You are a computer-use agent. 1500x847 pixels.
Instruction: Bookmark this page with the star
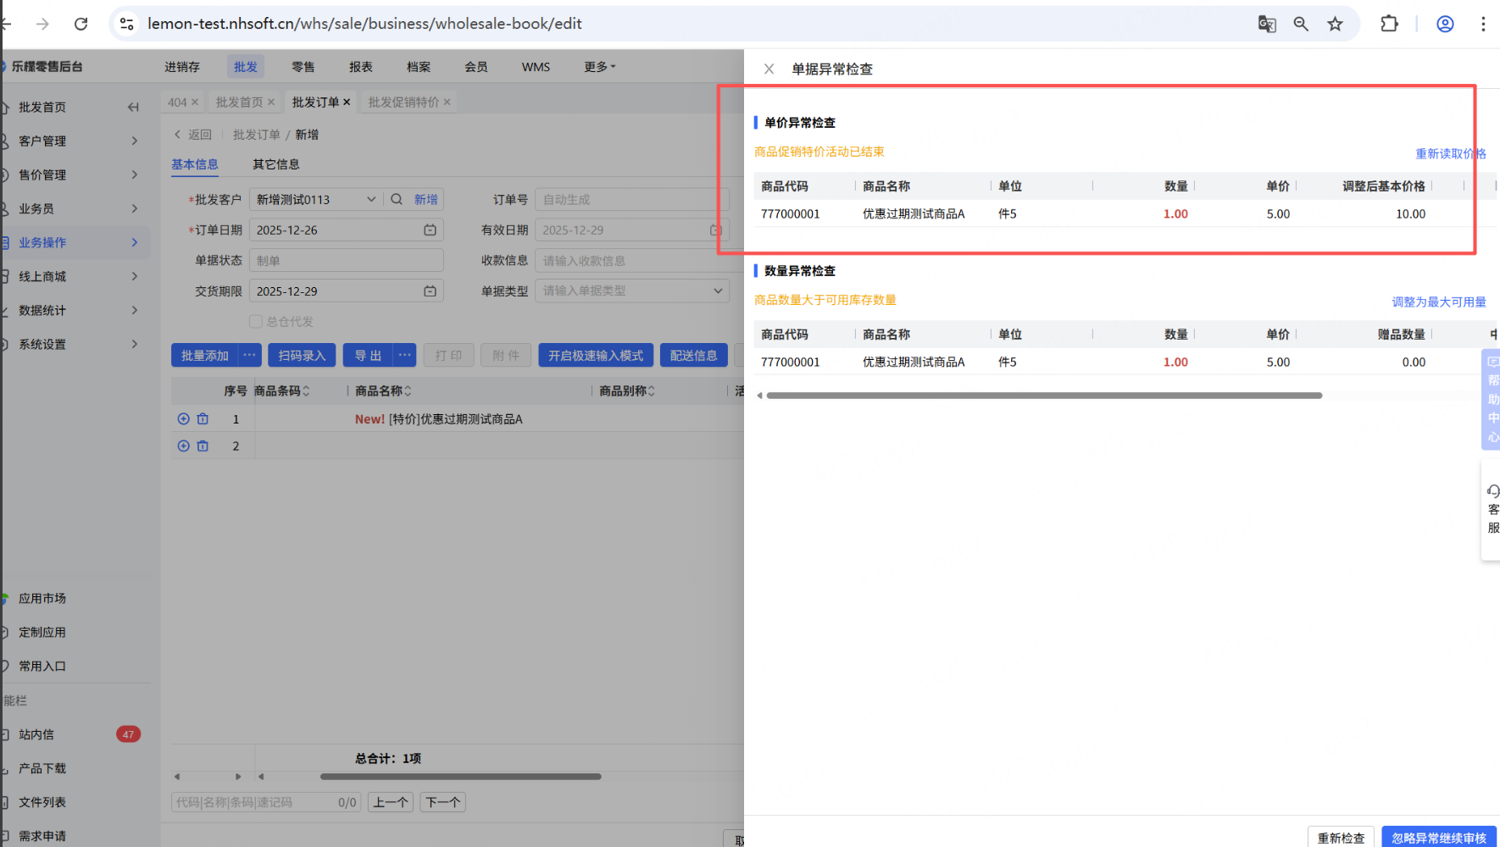(x=1336, y=24)
